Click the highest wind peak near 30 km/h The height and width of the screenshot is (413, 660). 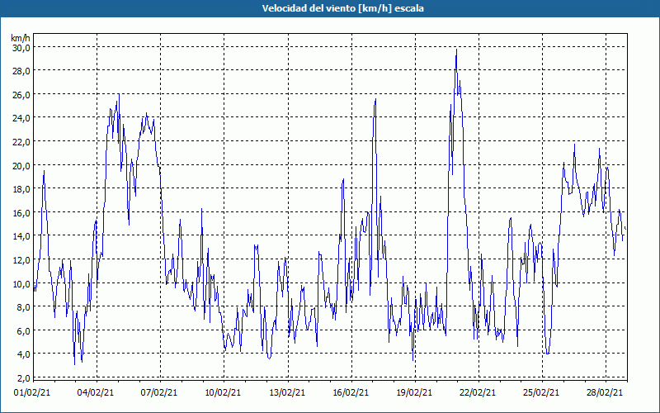456,50
